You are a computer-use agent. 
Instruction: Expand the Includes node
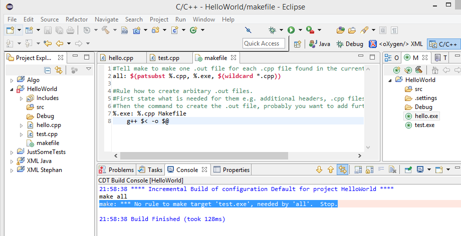[21, 98]
